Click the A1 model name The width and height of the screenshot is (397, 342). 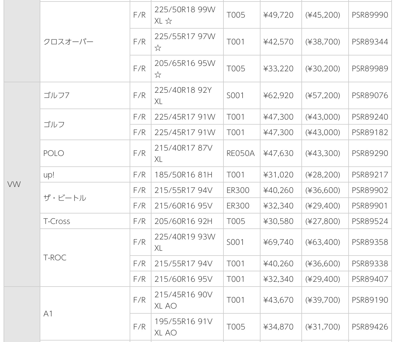tap(48, 314)
